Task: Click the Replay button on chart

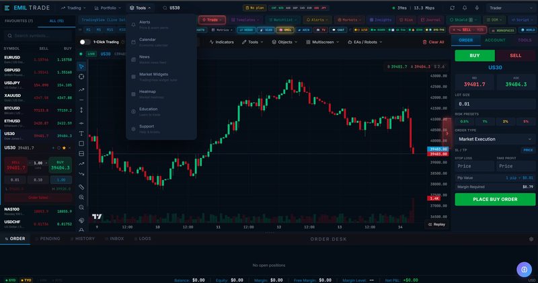Action: [x=436, y=225]
